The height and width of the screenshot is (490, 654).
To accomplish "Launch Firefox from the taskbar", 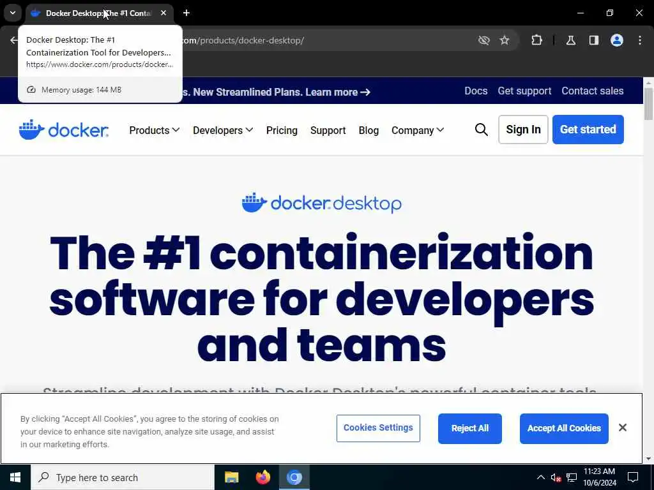I will (262, 477).
